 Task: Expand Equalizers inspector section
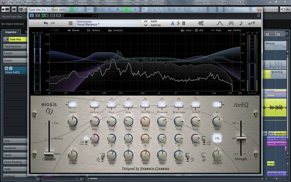pyautogui.click(x=15, y=148)
